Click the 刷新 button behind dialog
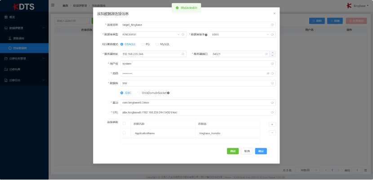The image size is (373, 180). pos(317,21)
